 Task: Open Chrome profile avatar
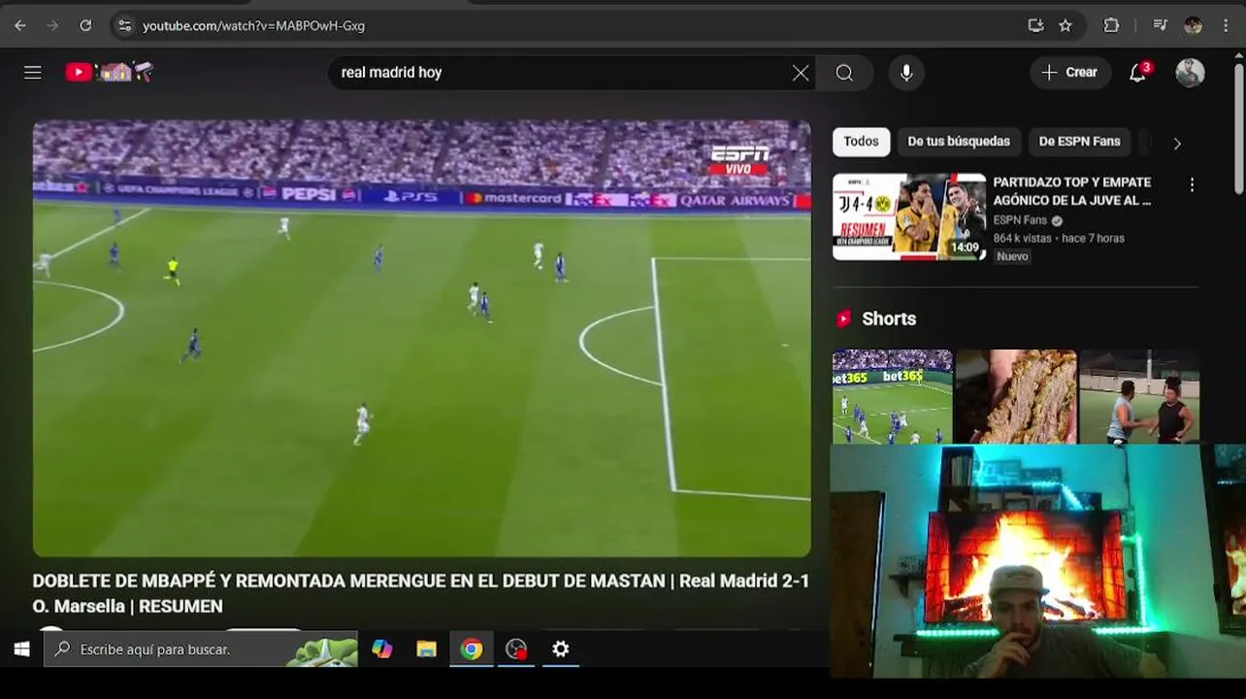click(1194, 26)
